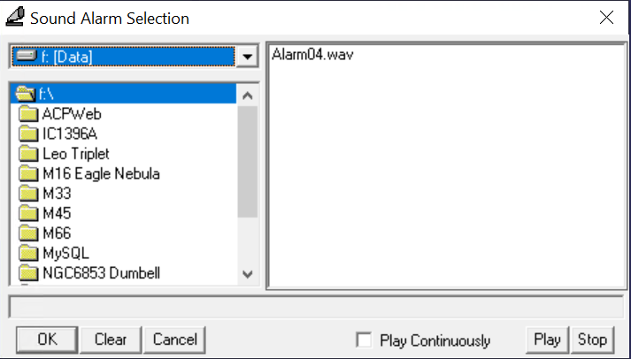The height and width of the screenshot is (359, 631).
Task: Click the Clear button
Action: [111, 340]
